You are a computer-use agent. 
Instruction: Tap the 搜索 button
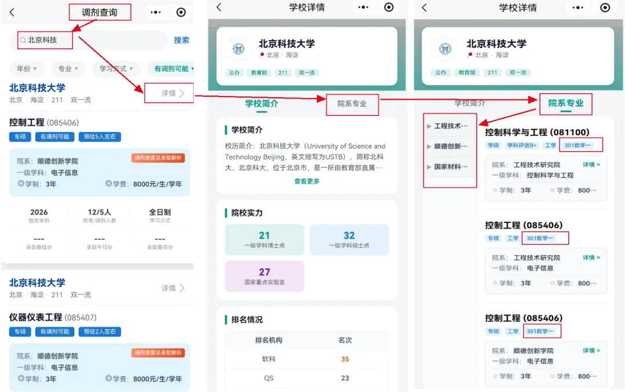coord(181,41)
